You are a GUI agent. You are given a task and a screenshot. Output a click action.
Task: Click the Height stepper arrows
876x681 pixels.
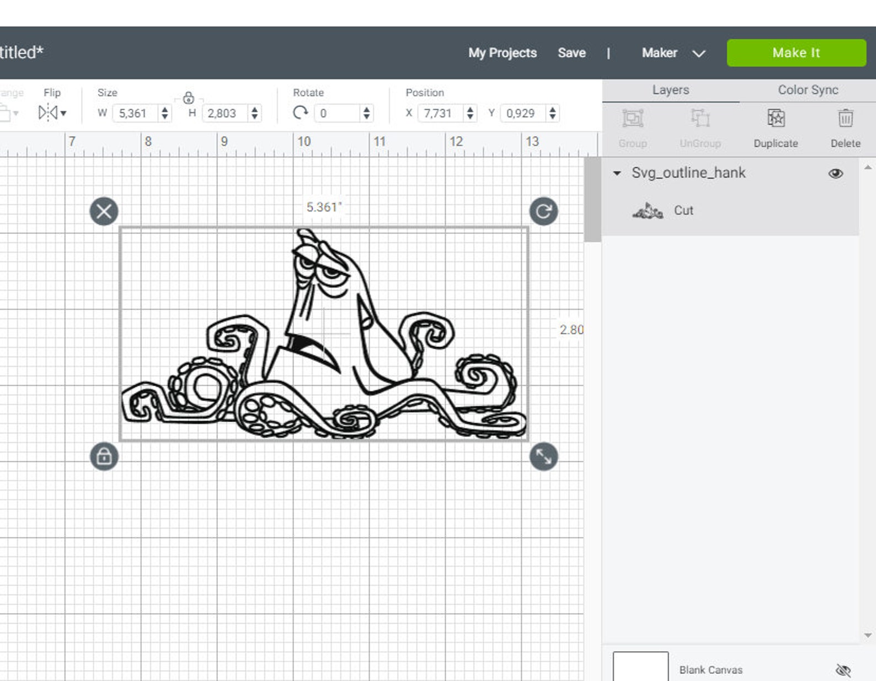(254, 113)
